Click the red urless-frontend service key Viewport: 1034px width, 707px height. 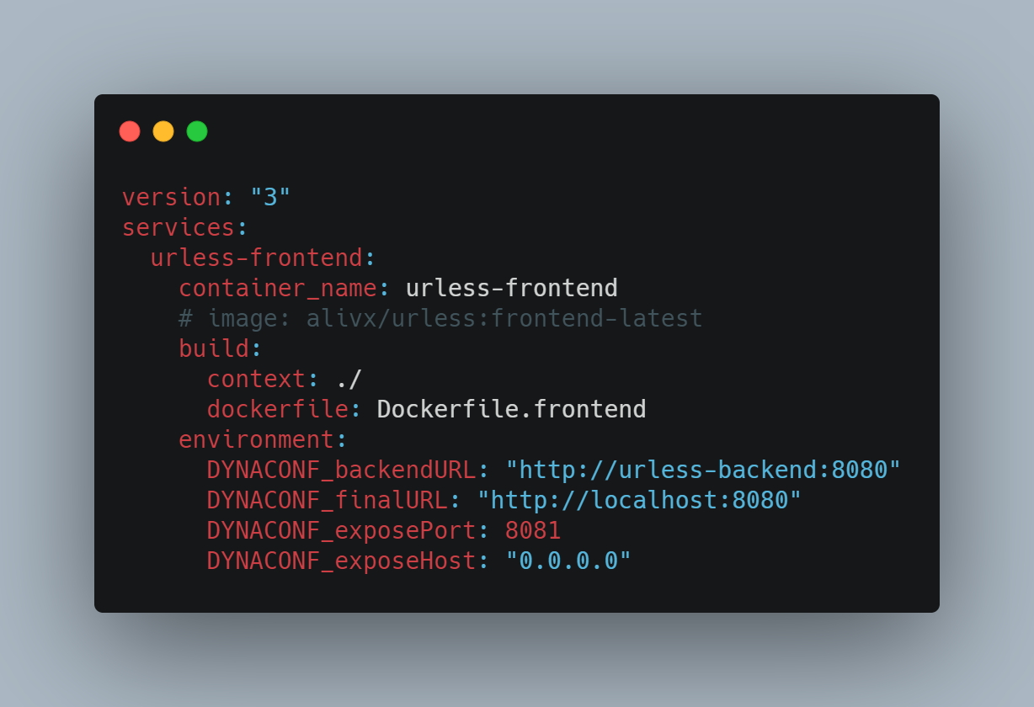click(x=256, y=258)
